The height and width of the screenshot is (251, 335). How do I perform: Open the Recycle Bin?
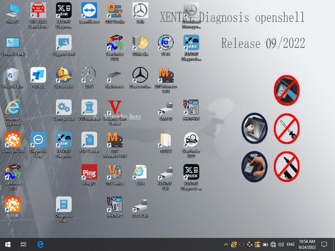(13, 78)
